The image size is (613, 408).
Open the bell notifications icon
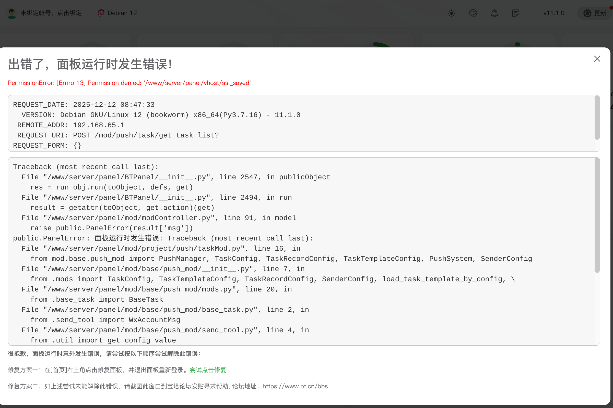tap(494, 13)
